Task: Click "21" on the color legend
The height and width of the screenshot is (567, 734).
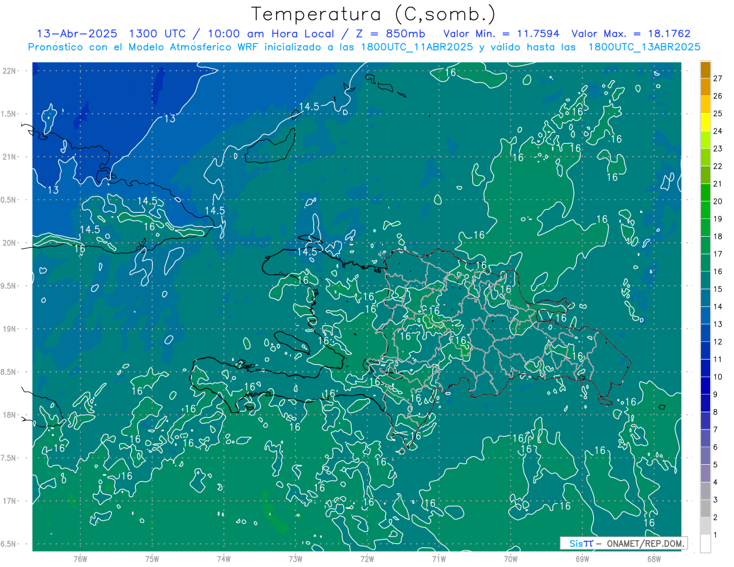Action: pyautogui.click(x=718, y=183)
